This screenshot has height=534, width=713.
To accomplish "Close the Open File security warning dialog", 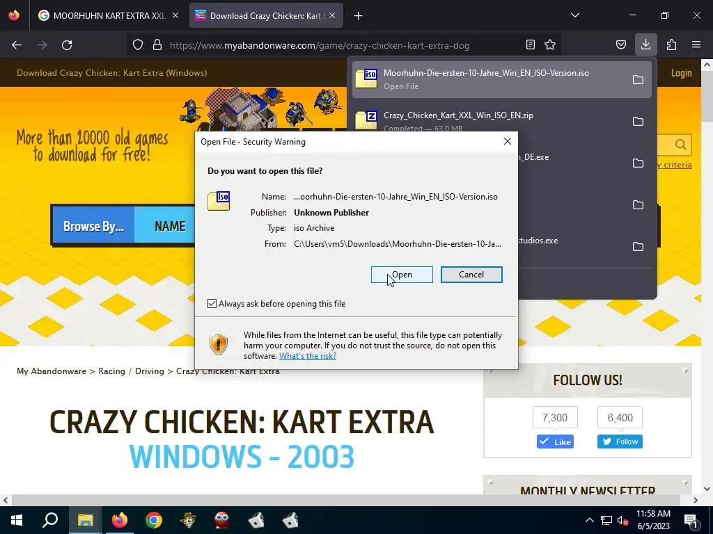I will (x=508, y=141).
